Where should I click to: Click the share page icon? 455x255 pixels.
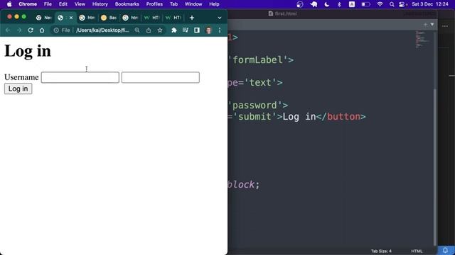point(149,30)
